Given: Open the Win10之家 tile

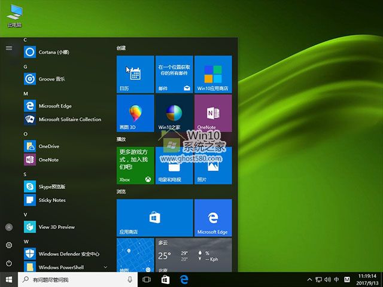Looking at the screenshot, I should [174, 113].
